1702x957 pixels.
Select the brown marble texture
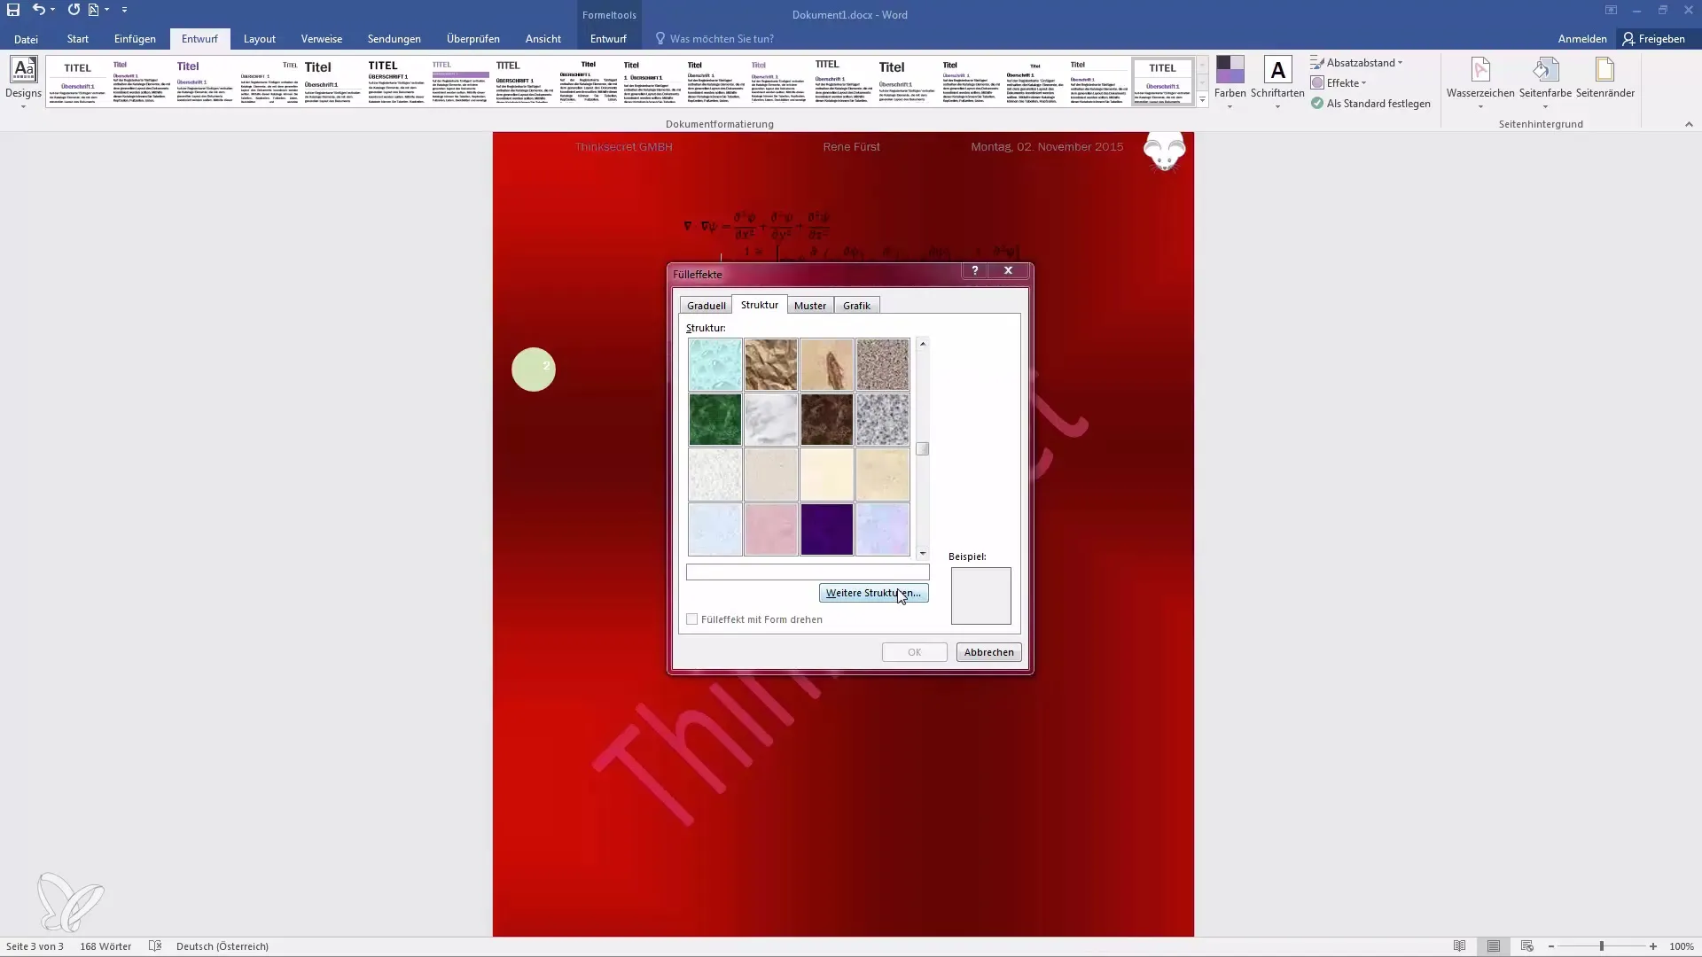pos(827,420)
